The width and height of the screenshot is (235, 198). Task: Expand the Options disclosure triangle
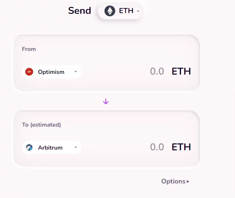pos(188,181)
